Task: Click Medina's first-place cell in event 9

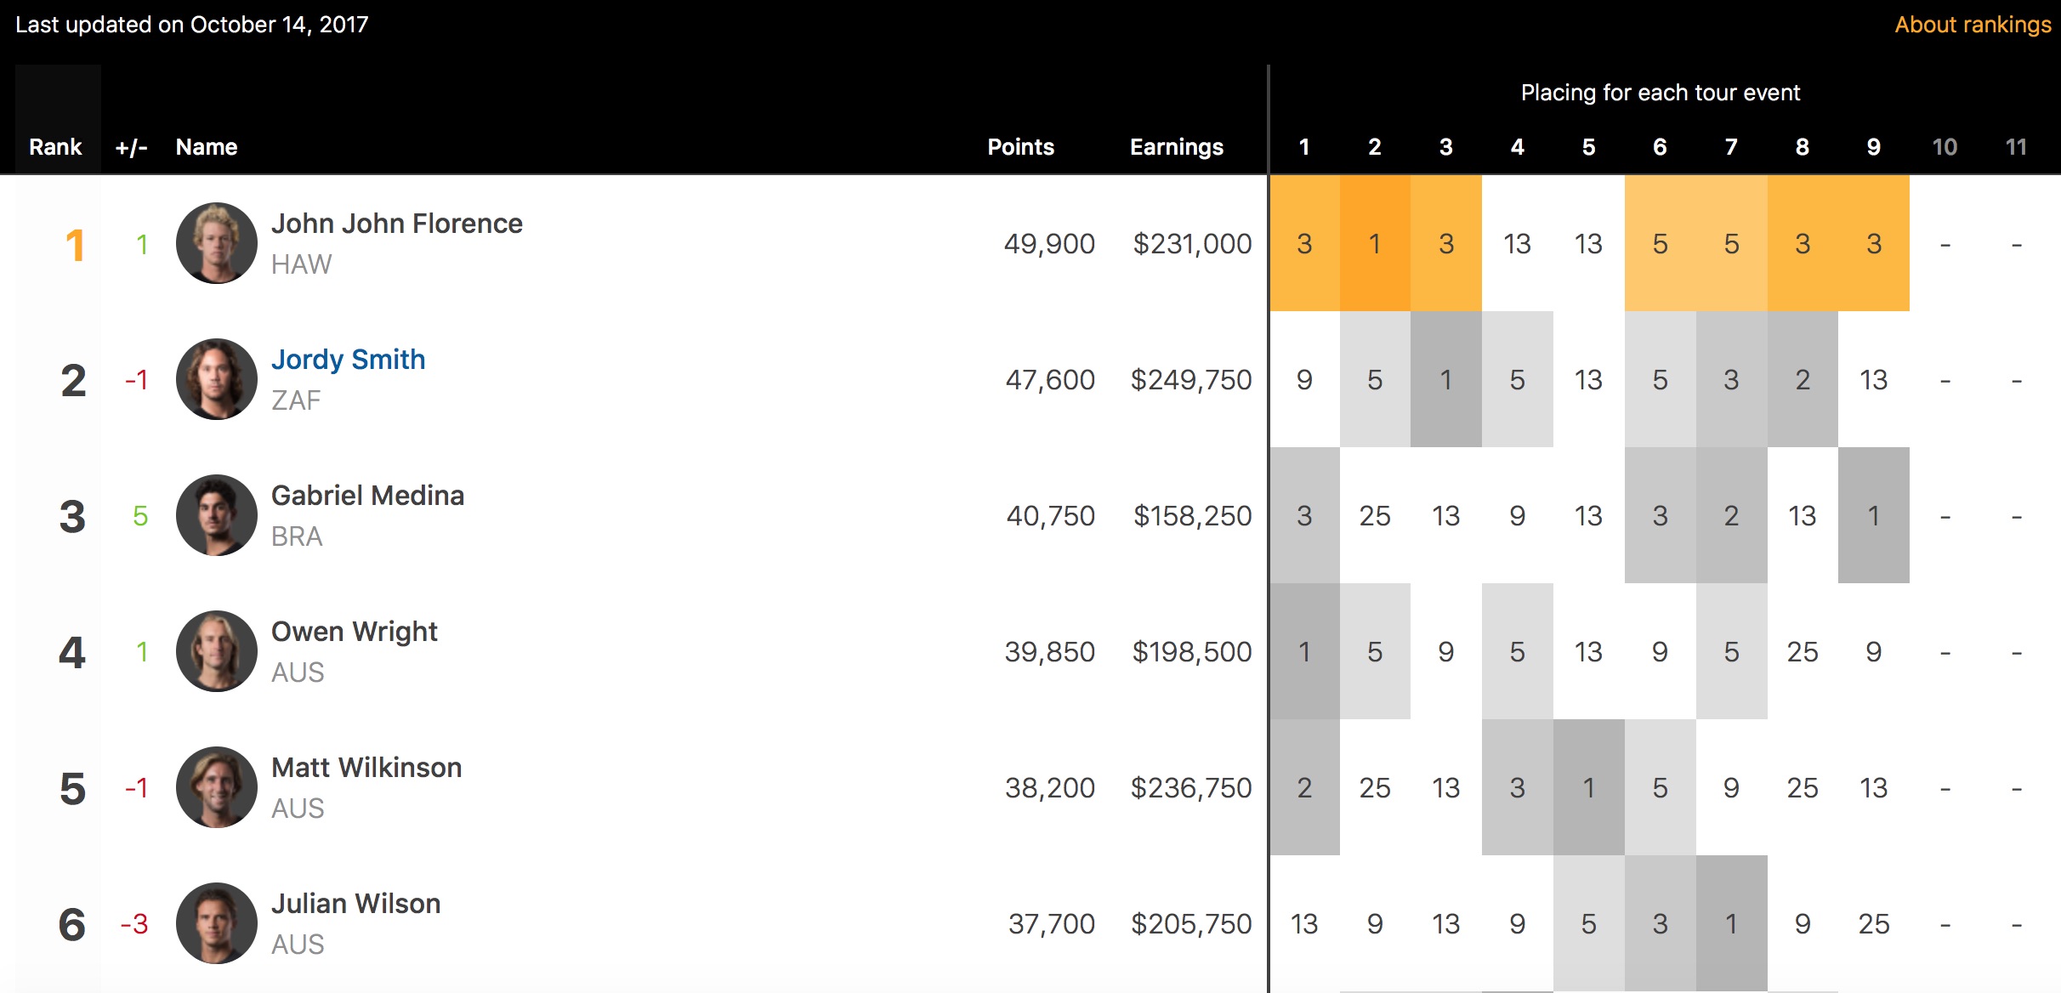Action: tap(1873, 516)
